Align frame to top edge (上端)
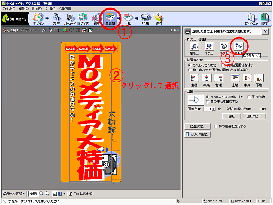The image size is (273, 205). [235, 78]
